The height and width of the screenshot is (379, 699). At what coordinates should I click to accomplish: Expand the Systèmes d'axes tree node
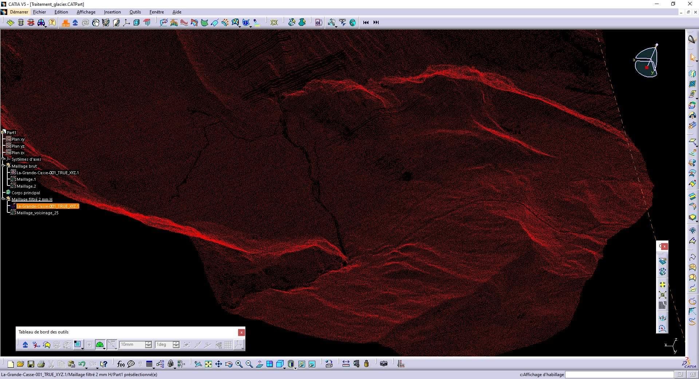tap(3, 159)
